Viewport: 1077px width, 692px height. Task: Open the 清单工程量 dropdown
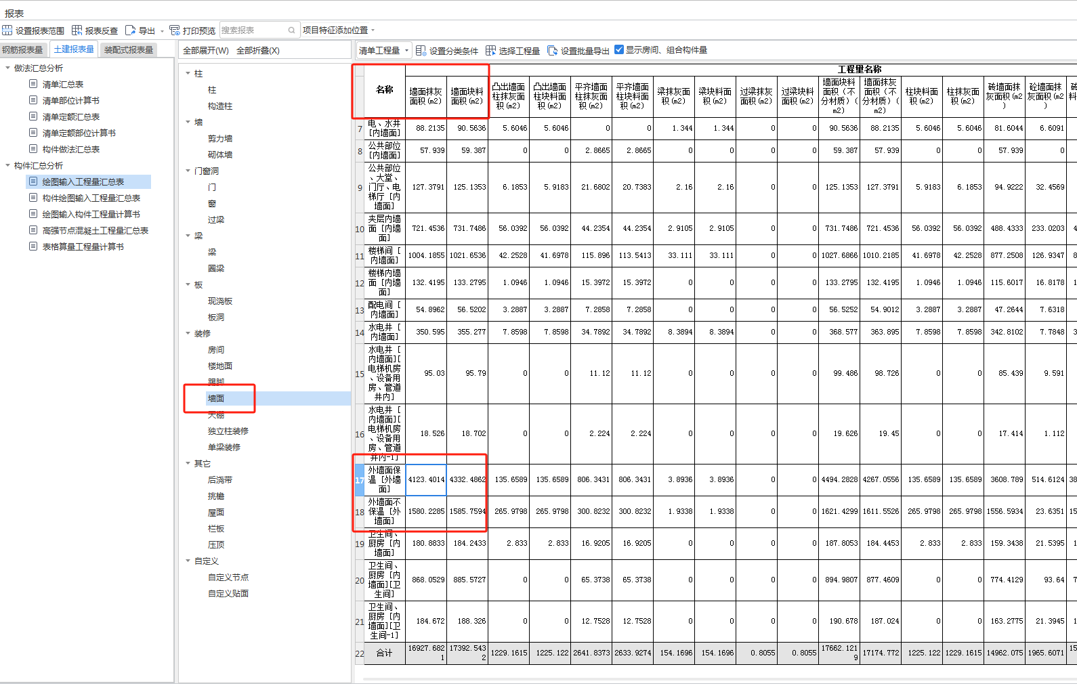384,51
